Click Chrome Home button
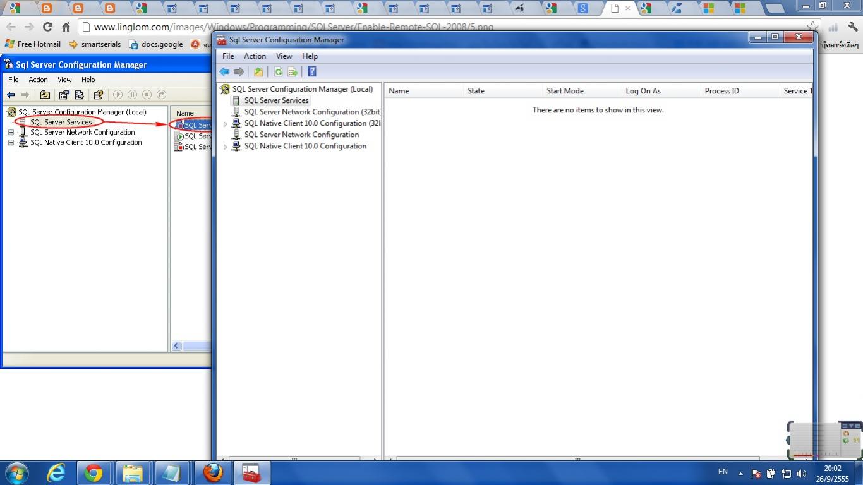The height and width of the screenshot is (485, 863). click(x=66, y=27)
